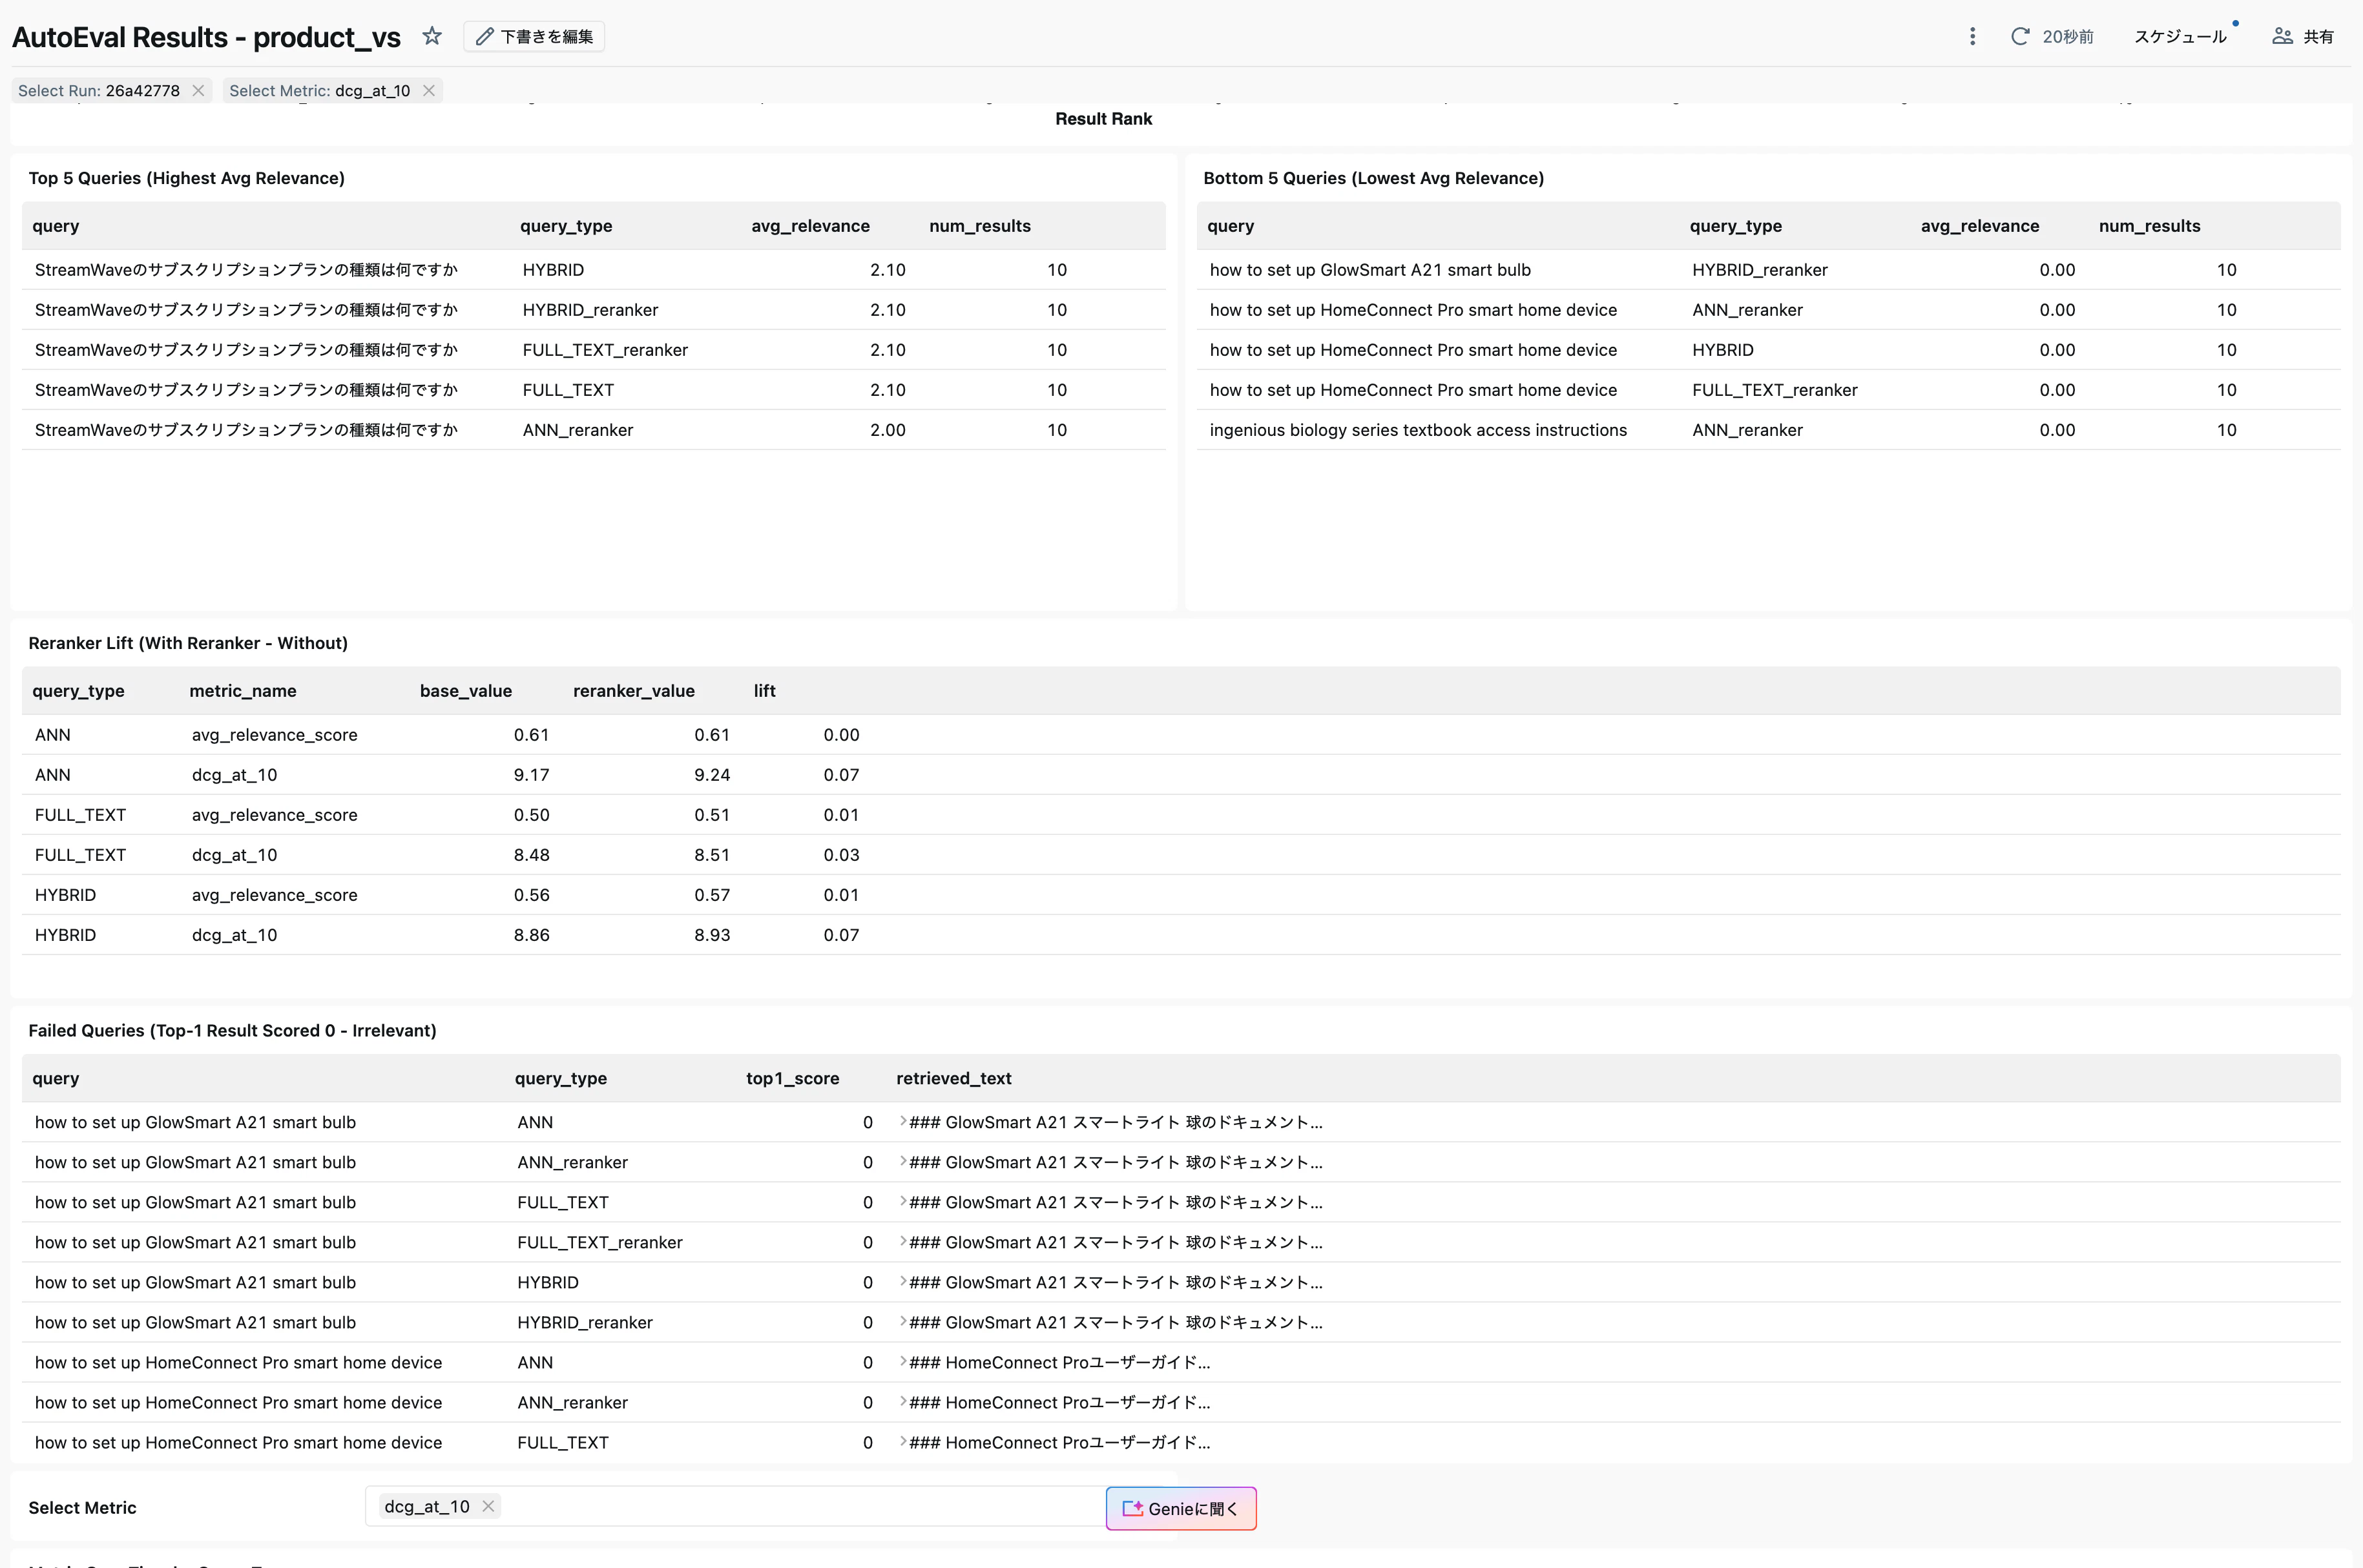Ask Genie using the Genieに聞く button
The height and width of the screenshot is (1568, 2363).
point(1181,1509)
